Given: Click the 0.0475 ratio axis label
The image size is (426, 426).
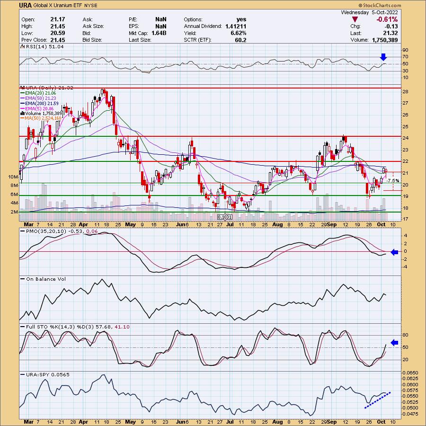Looking at the screenshot, I should (x=410, y=414).
